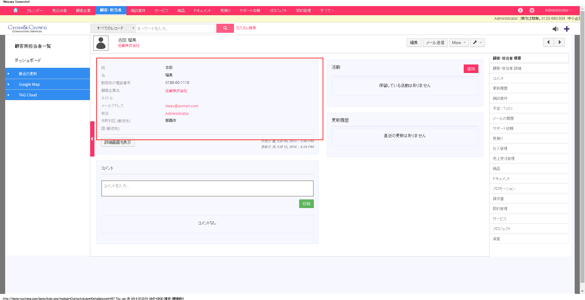Click the info icon in the header

[520, 10]
